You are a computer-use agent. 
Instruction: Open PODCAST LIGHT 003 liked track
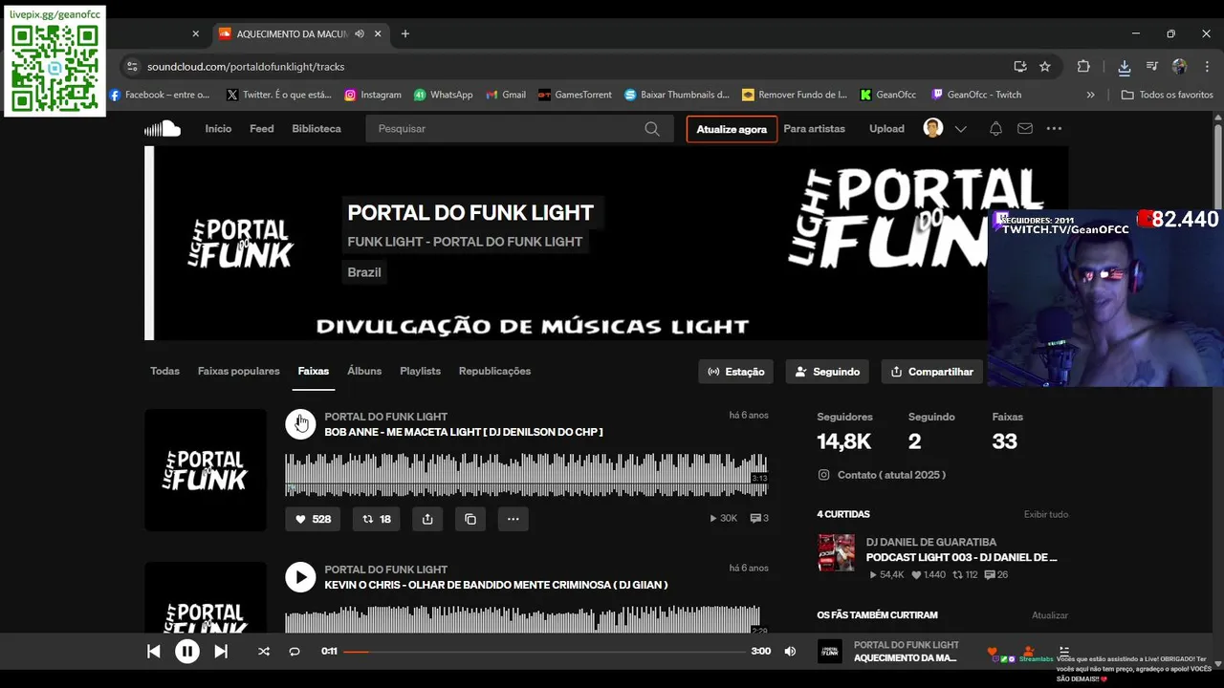[961, 557]
